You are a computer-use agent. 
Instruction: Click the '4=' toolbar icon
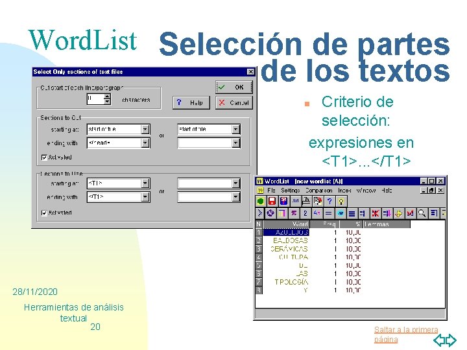[317, 213]
